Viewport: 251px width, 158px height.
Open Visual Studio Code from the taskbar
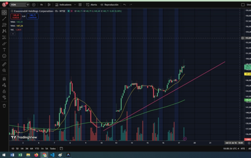pyautogui.click(x=52, y=155)
